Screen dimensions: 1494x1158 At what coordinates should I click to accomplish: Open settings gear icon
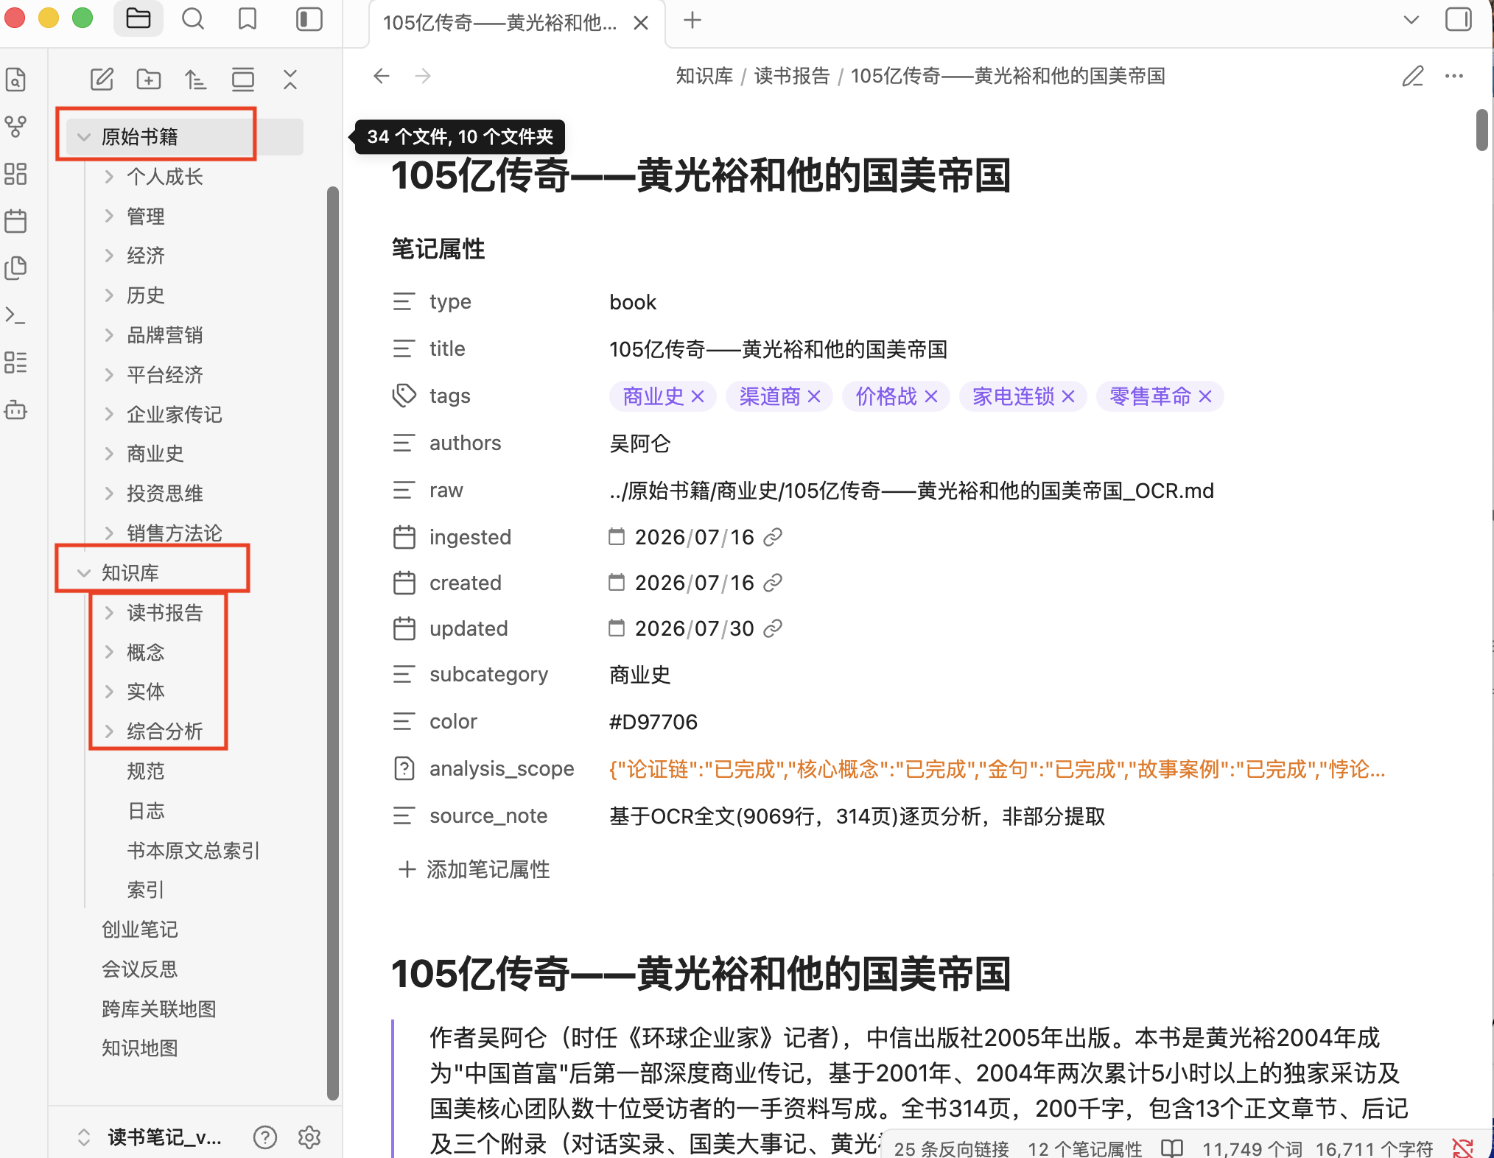coord(309,1137)
